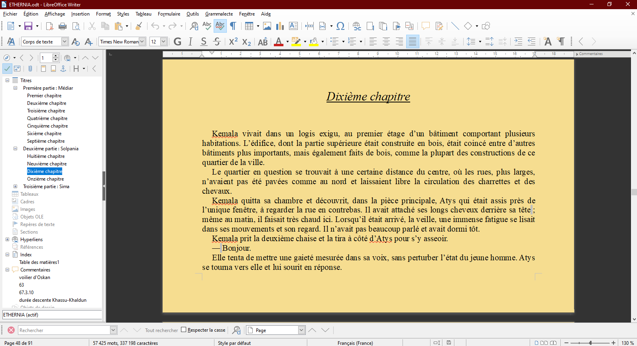Click the Save document icon
This screenshot has height=346, width=637.
click(x=28, y=26)
